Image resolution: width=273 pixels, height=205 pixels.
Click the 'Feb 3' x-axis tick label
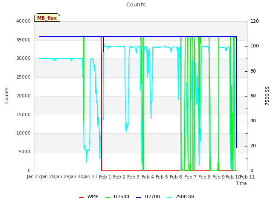pos(134,177)
